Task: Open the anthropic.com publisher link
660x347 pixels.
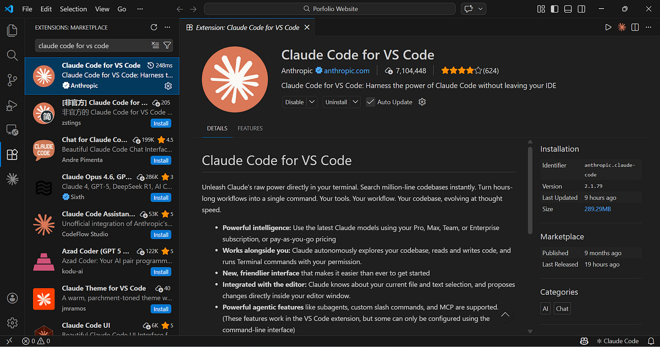Action: [346, 70]
